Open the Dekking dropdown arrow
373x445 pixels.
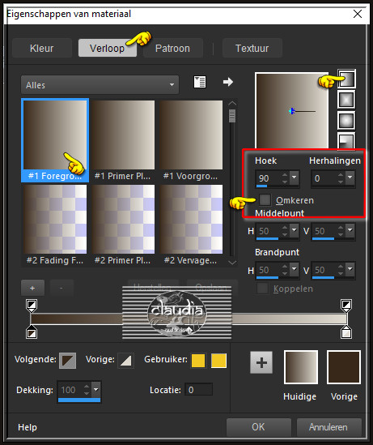point(96,390)
